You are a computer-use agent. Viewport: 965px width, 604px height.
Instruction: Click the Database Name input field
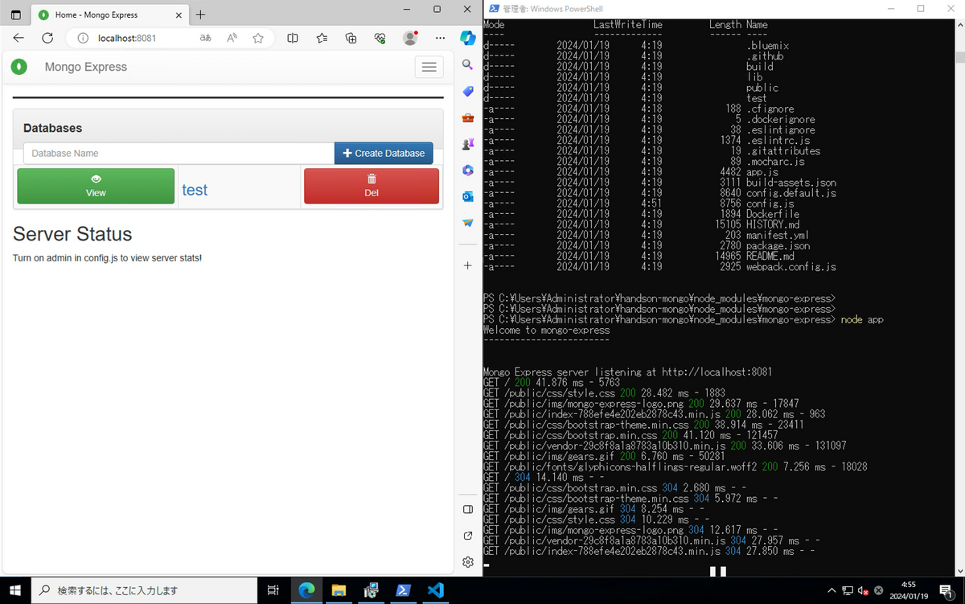tap(179, 153)
